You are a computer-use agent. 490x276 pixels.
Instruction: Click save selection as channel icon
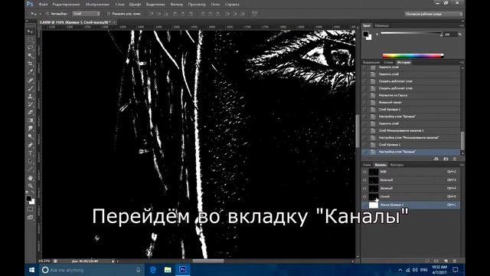coord(436,261)
